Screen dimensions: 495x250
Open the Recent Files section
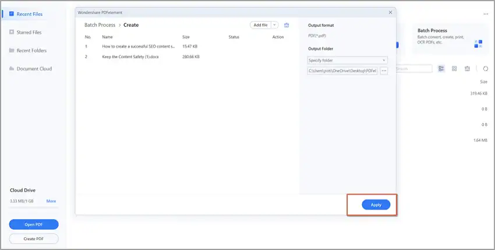tap(29, 14)
